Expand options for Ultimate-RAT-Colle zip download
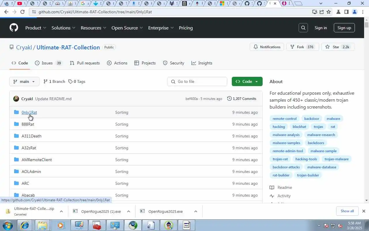The image size is (369, 231). 61,211
